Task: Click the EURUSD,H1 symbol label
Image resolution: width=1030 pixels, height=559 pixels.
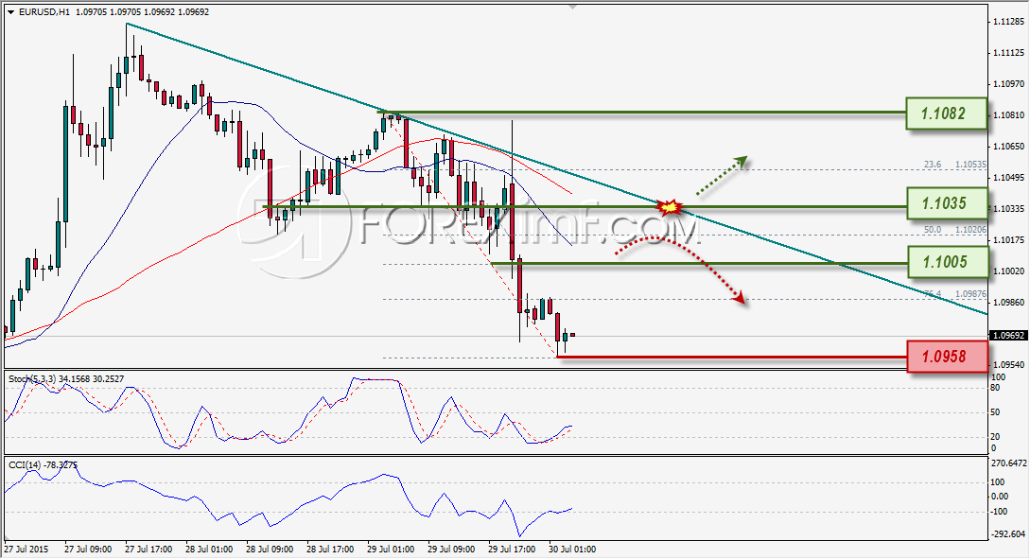Action: [44, 12]
